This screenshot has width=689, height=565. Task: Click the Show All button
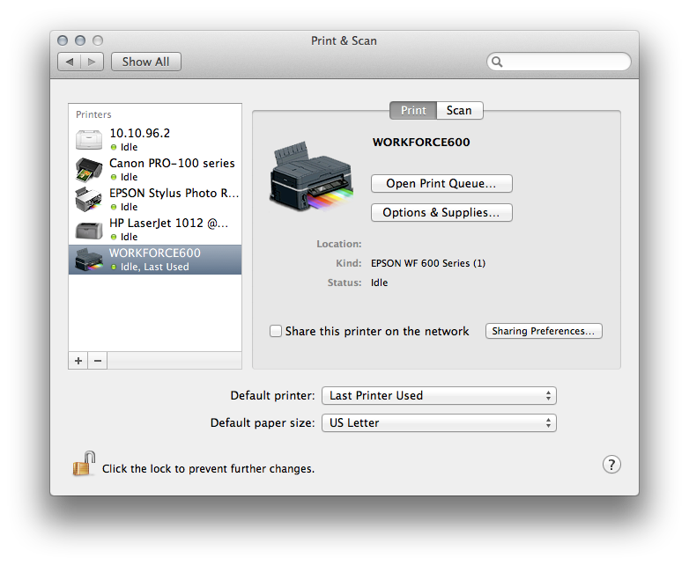click(146, 62)
